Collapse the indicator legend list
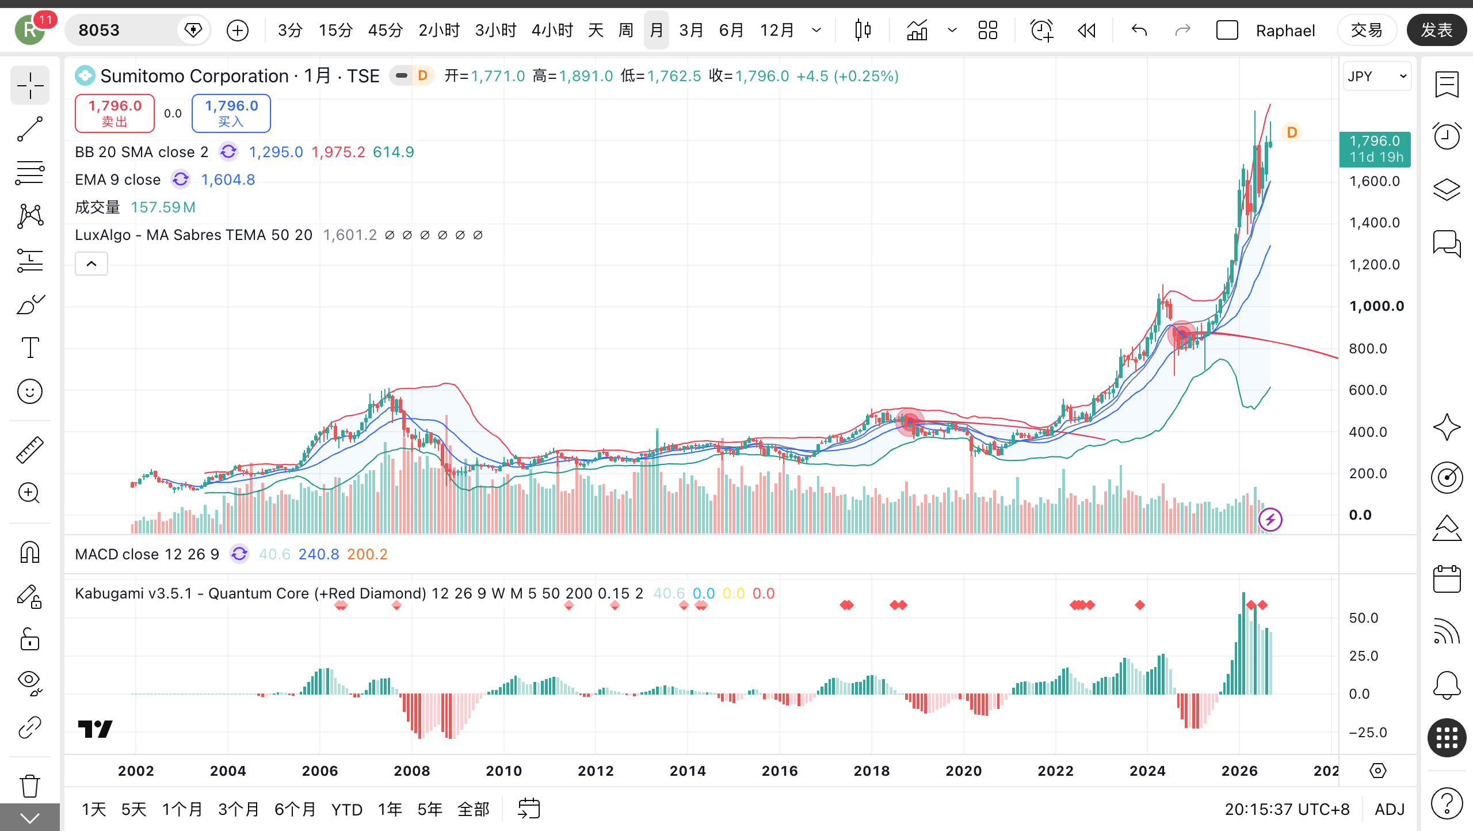Image resolution: width=1473 pixels, height=831 pixels. tap(91, 264)
